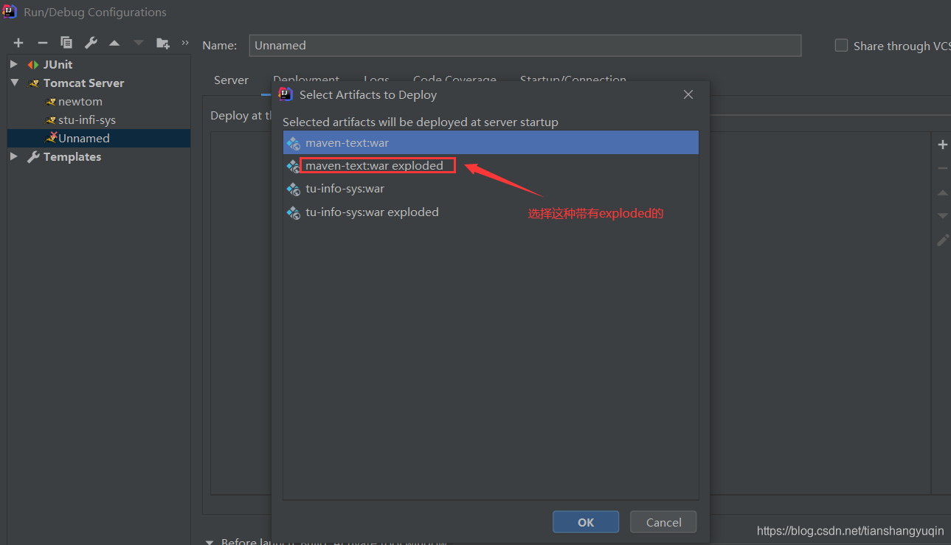Confirm artifact selection with OK

[586, 522]
